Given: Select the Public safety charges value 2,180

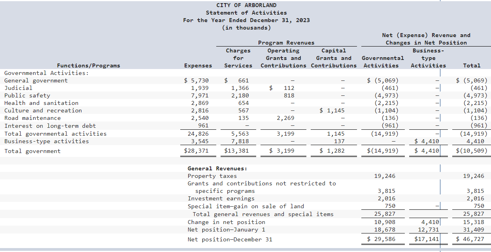Looking at the screenshot, I should [242, 95].
